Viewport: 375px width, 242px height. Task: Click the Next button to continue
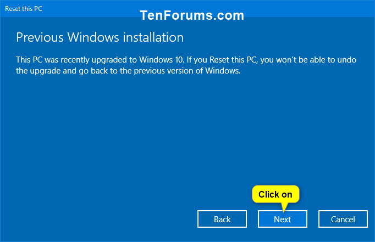tap(283, 219)
